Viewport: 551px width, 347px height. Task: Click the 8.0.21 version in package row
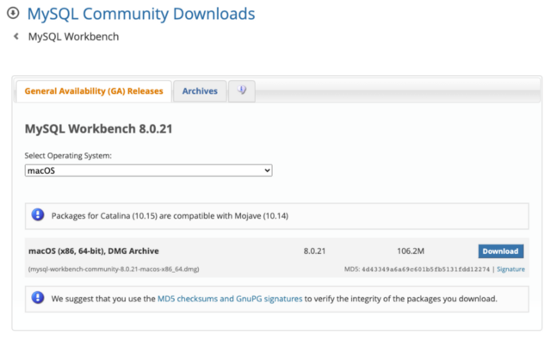tap(315, 251)
